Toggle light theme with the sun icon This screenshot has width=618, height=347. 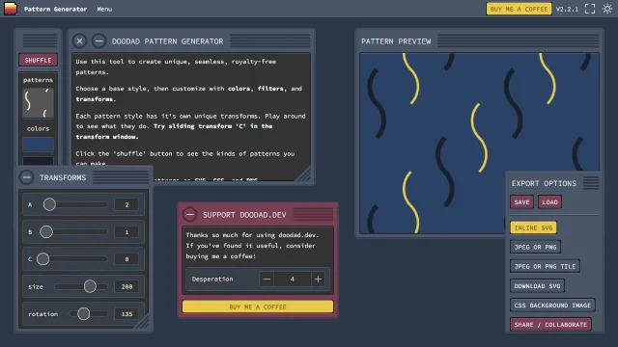pos(607,9)
